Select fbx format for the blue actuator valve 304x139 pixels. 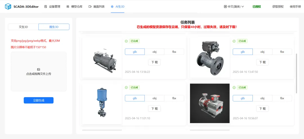174,98
